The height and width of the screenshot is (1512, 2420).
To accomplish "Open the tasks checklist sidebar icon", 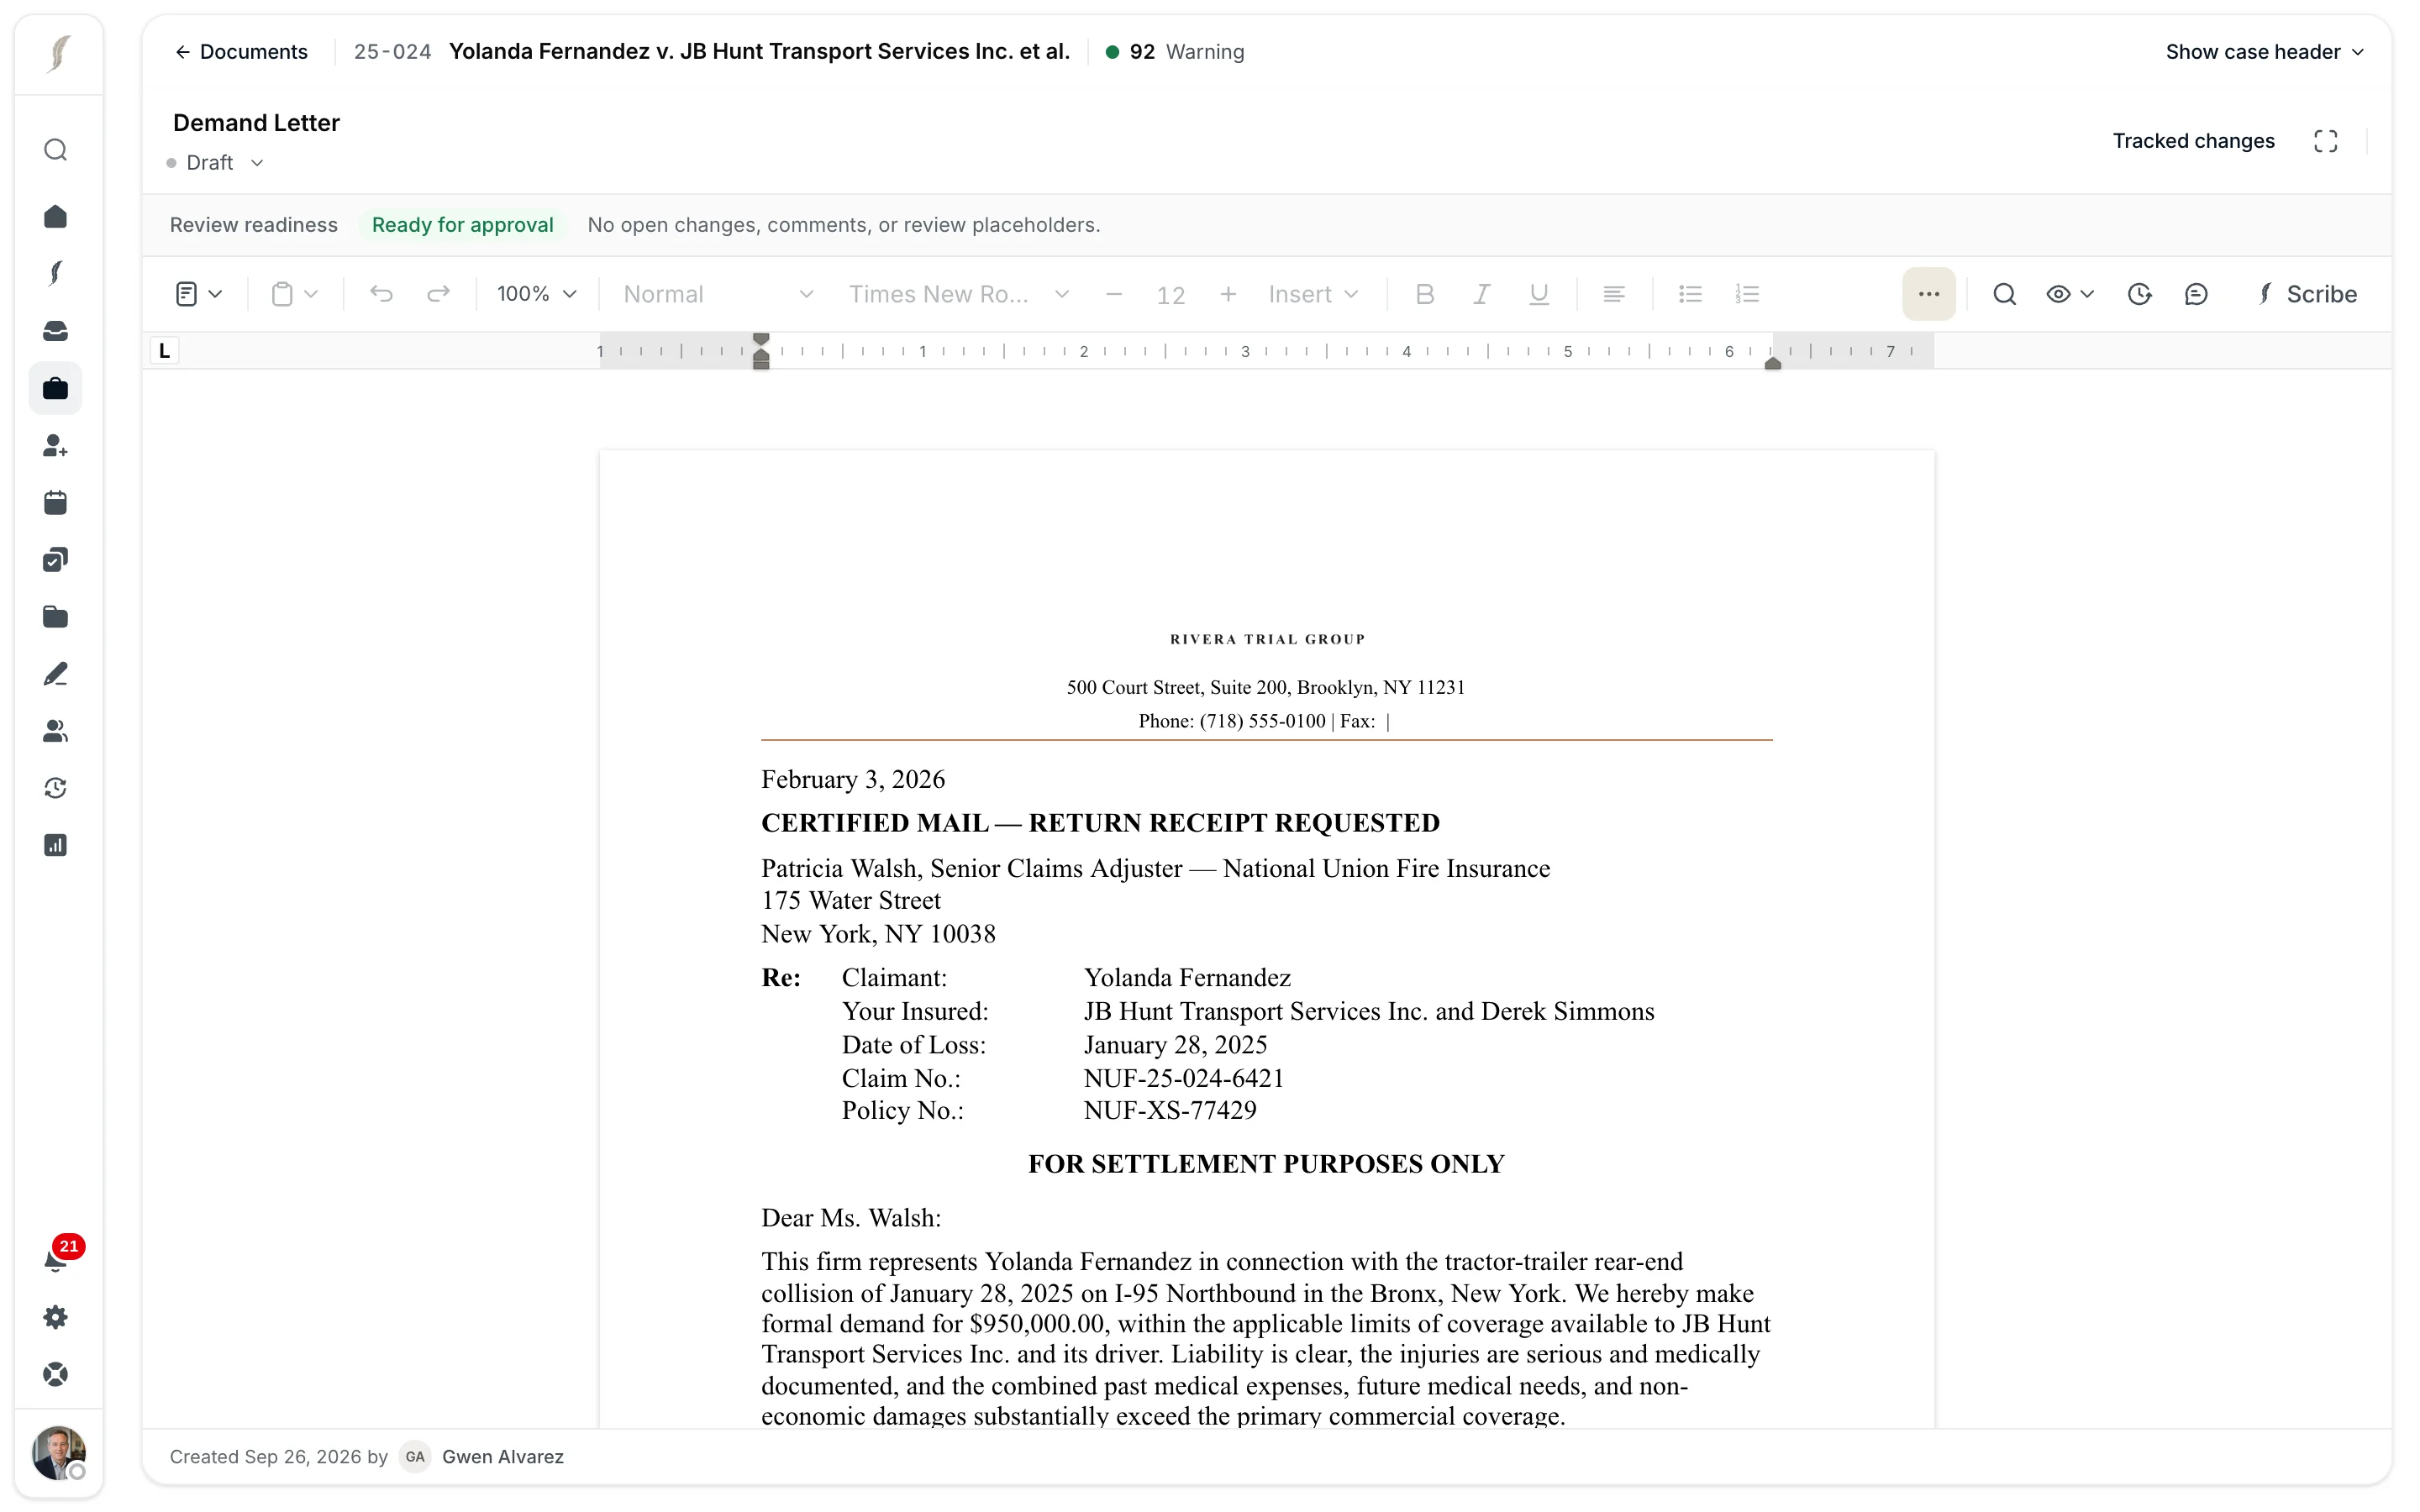I will [56, 560].
